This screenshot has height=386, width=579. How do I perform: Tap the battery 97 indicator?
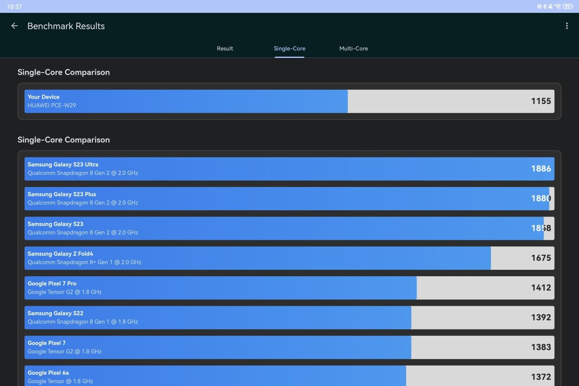568,6
